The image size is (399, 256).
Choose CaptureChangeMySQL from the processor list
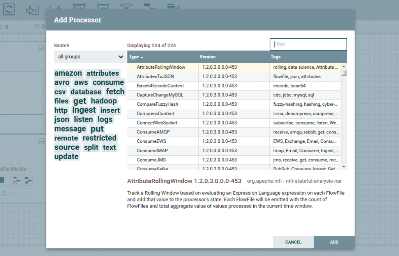160,95
